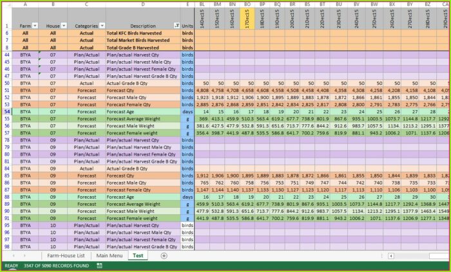Viewport: 451px width, 272px height.
Task: Open the House column filter dropdown
Action: point(64,26)
